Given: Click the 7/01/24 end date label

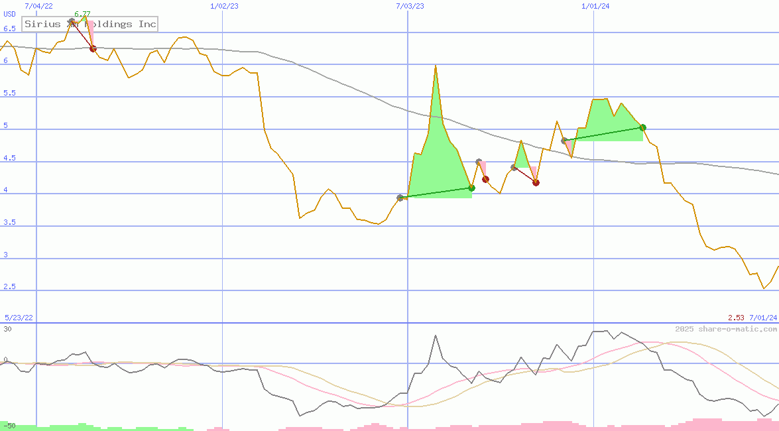Looking at the screenshot, I should pos(763,318).
